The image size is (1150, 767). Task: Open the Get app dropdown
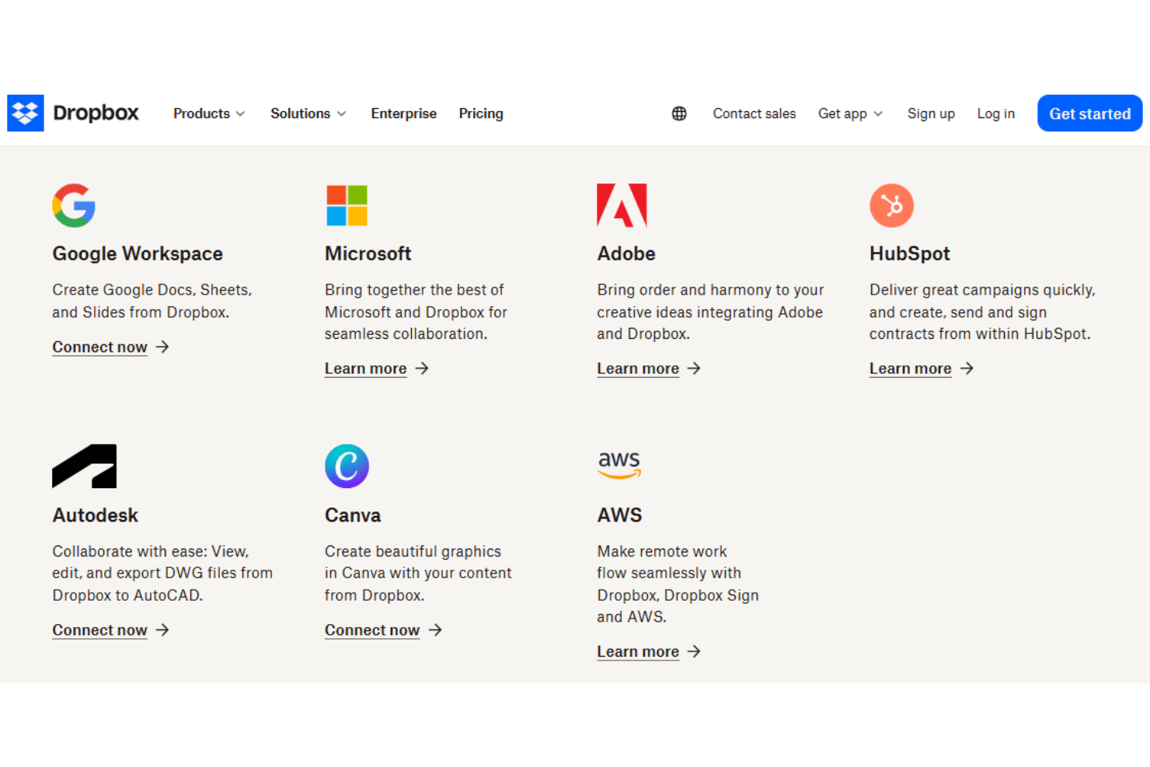[849, 113]
